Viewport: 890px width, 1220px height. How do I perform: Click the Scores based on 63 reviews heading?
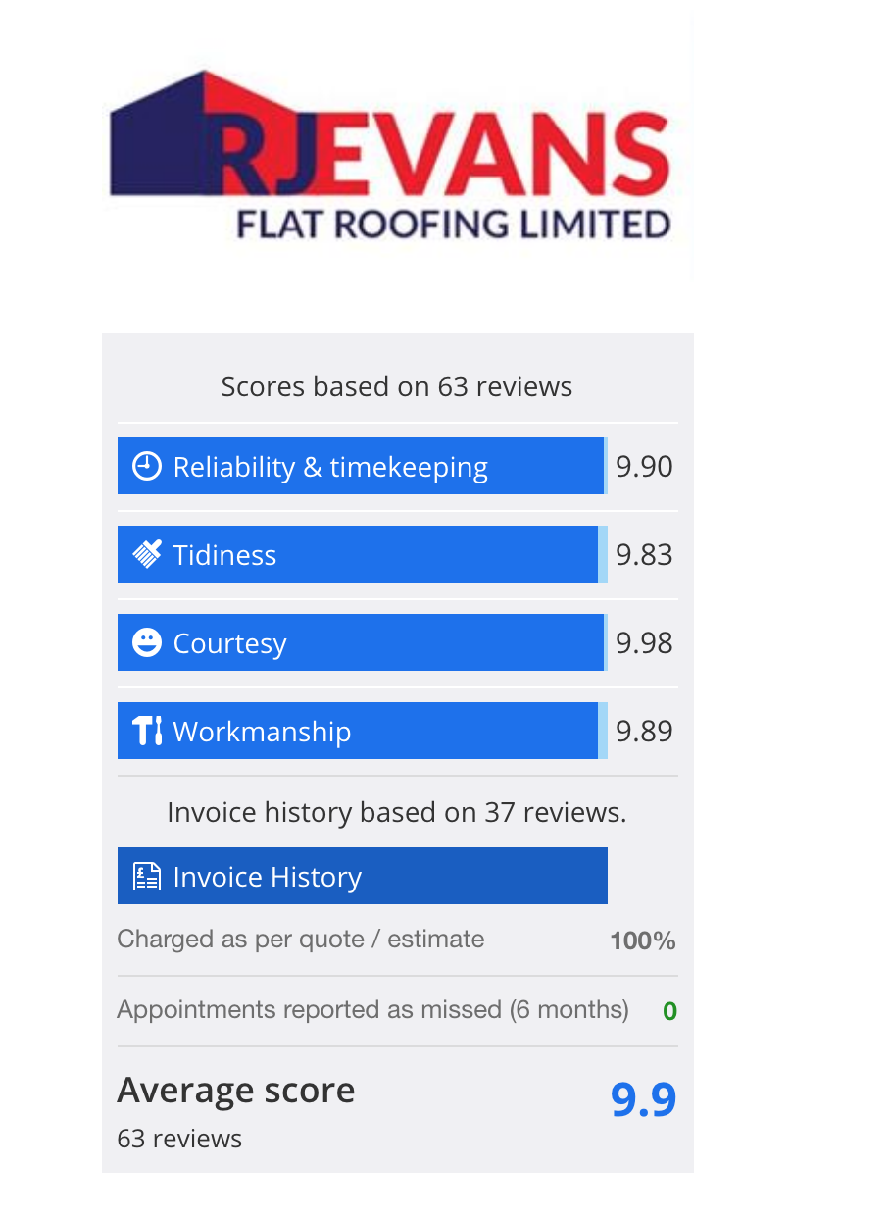tap(397, 386)
